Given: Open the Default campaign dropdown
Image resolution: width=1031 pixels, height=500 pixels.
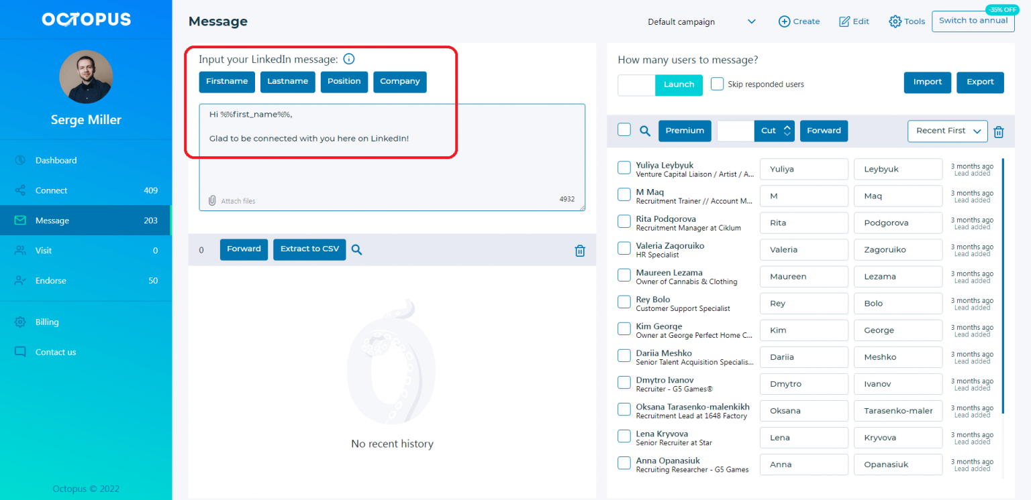Looking at the screenshot, I should coord(703,21).
